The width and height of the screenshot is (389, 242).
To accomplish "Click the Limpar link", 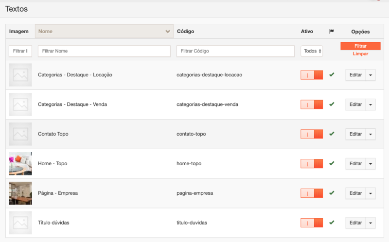I will pos(360,53).
